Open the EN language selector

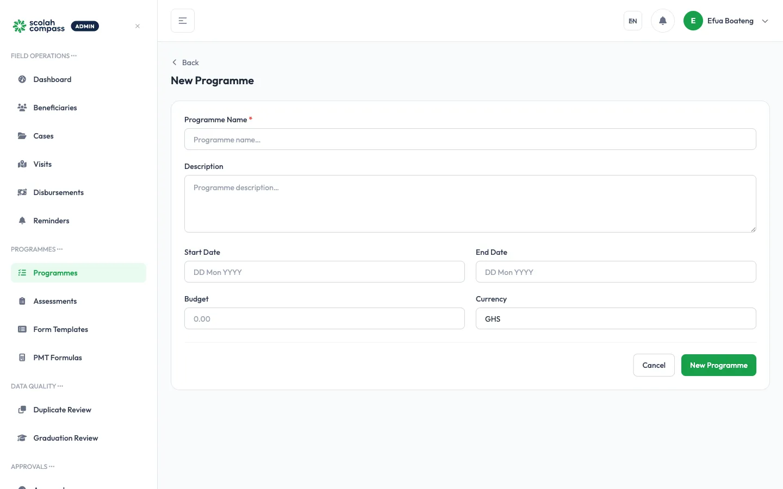633,21
